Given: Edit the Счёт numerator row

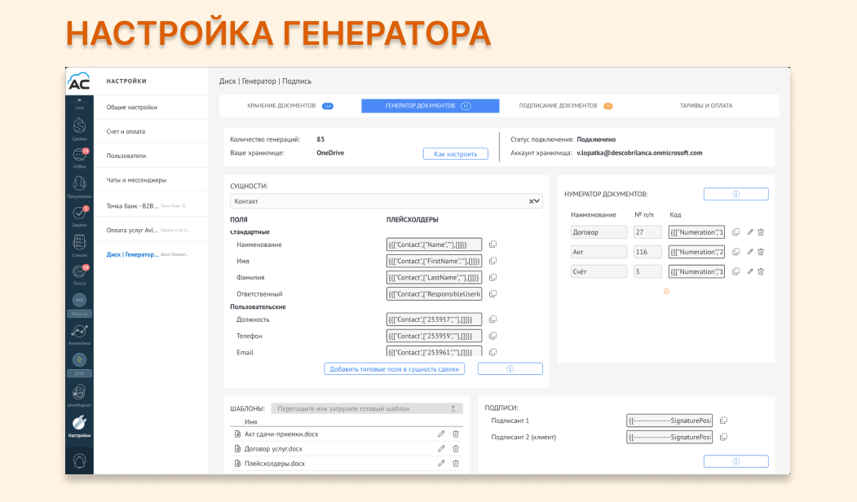Looking at the screenshot, I should [750, 271].
